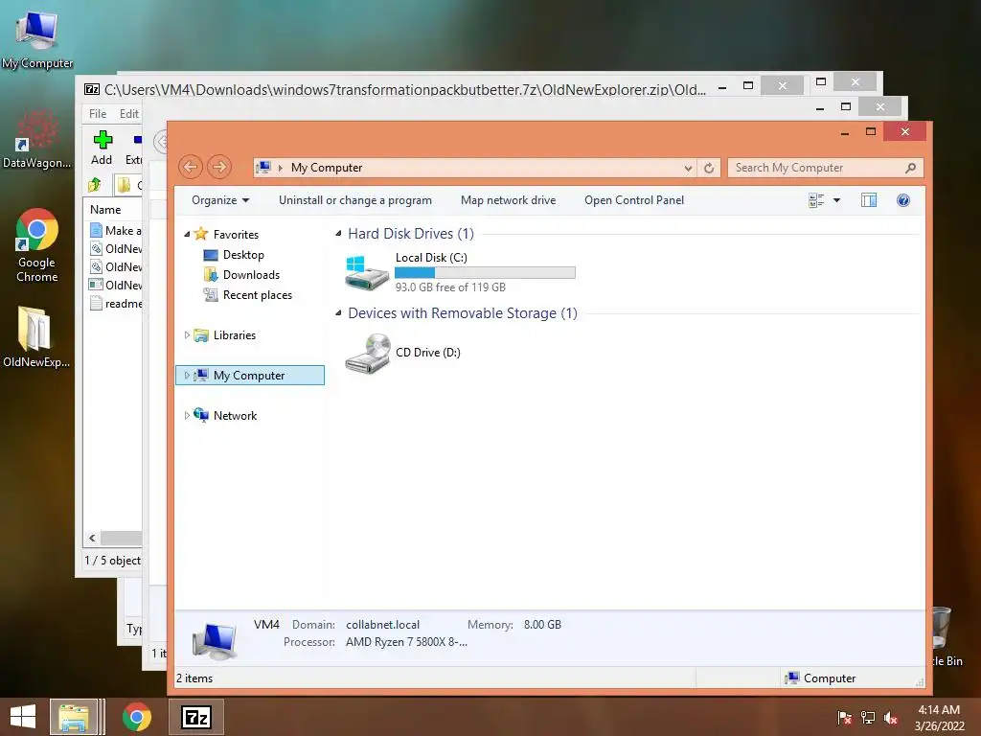The height and width of the screenshot is (736, 981).
Task: Click the muted volume tray icon
Action: tap(891, 718)
